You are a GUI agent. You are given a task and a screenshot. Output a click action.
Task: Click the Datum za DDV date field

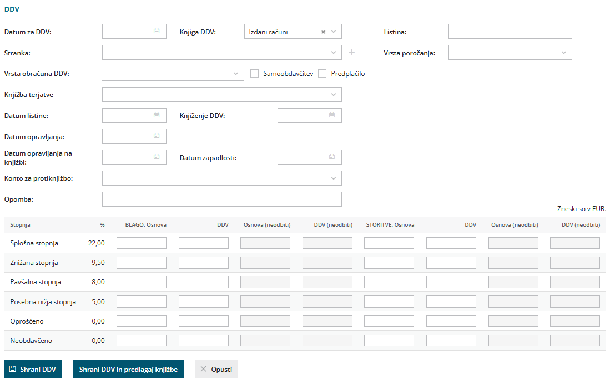coord(134,32)
